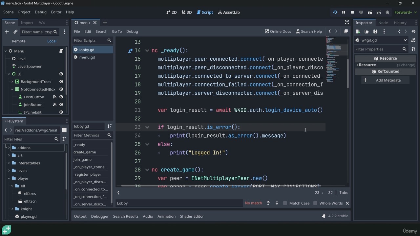Toggle FileSystem split mode view

tap(64, 130)
